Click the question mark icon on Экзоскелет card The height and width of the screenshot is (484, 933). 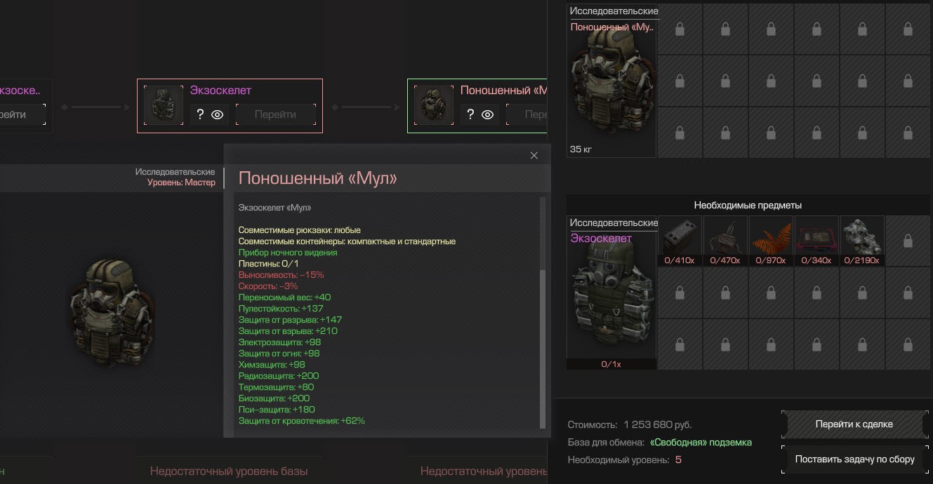click(x=200, y=114)
